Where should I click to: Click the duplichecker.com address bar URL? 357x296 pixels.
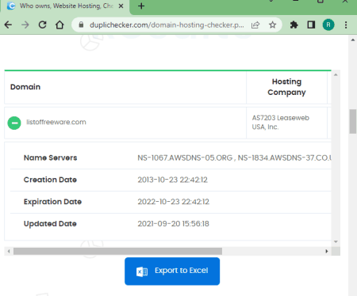click(167, 25)
